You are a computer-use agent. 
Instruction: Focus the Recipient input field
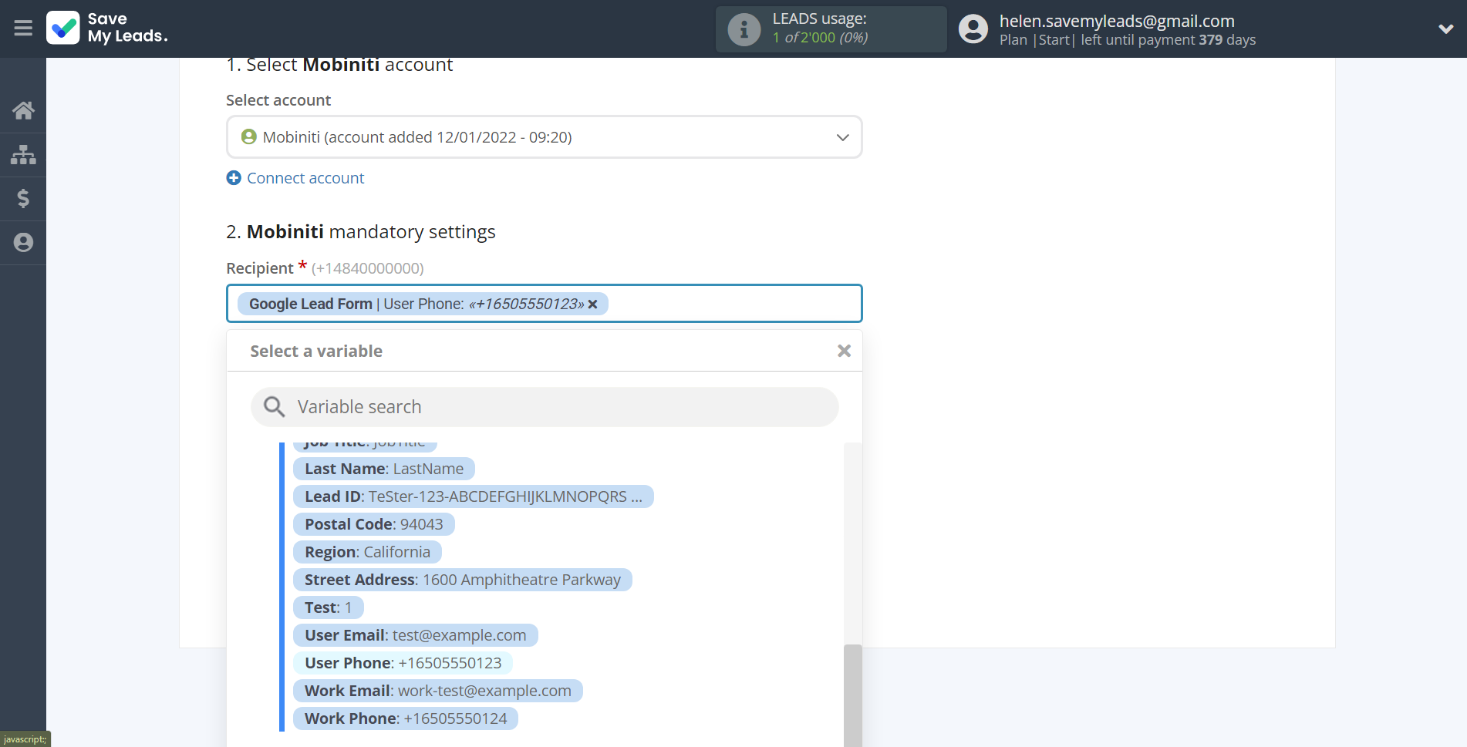[x=544, y=304]
